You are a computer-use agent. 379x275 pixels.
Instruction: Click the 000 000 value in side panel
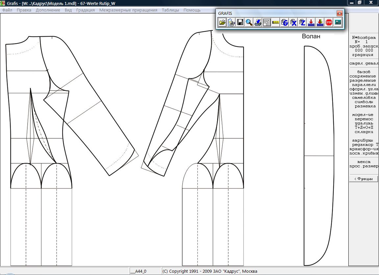point(364,50)
